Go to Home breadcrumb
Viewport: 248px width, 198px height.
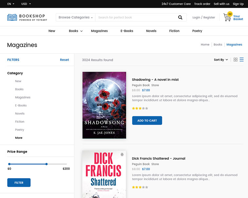point(205,45)
